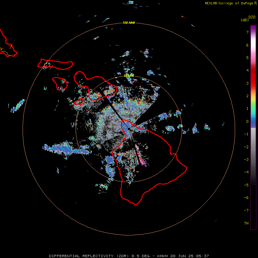Click the 100 NMI range ring label
Viewport: 258px width, 258px height.
coord(129,23)
